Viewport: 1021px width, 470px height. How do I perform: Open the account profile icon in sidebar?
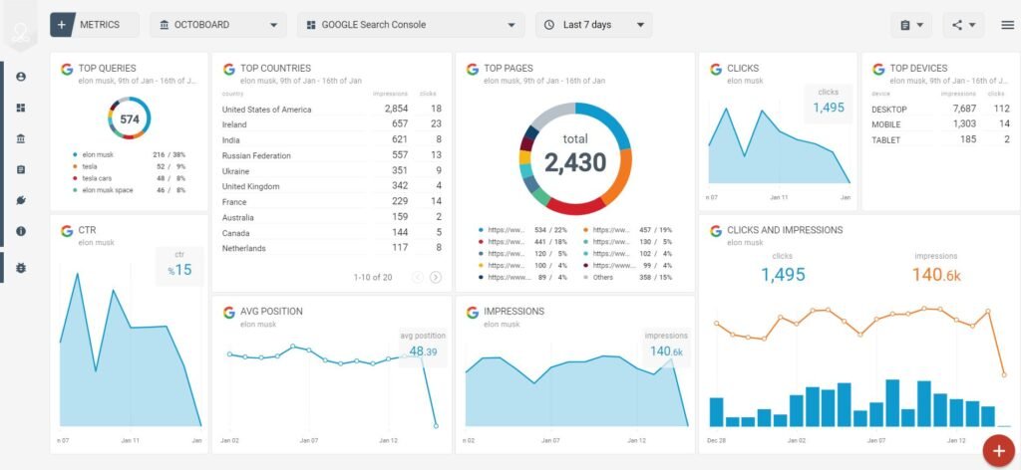coord(21,77)
